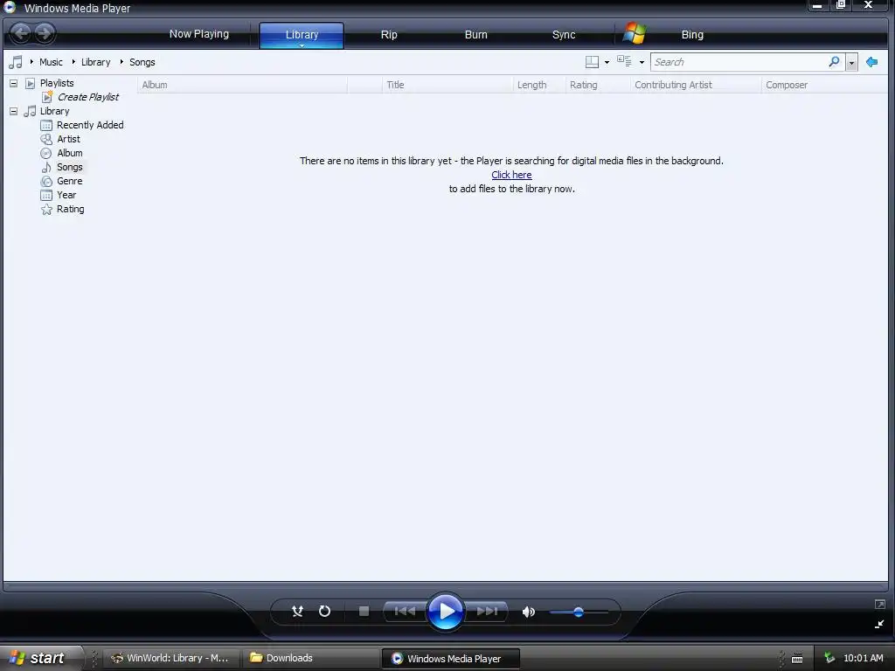The image size is (895, 671).
Task: Open the Artist view
Action: 68,139
